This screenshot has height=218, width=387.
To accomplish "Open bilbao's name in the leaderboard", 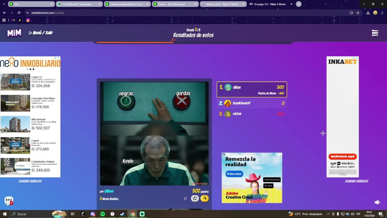I will (237, 87).
